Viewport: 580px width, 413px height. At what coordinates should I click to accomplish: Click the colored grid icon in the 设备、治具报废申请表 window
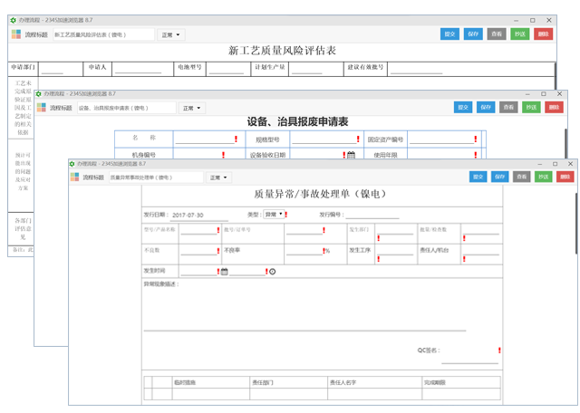[42, 108]
